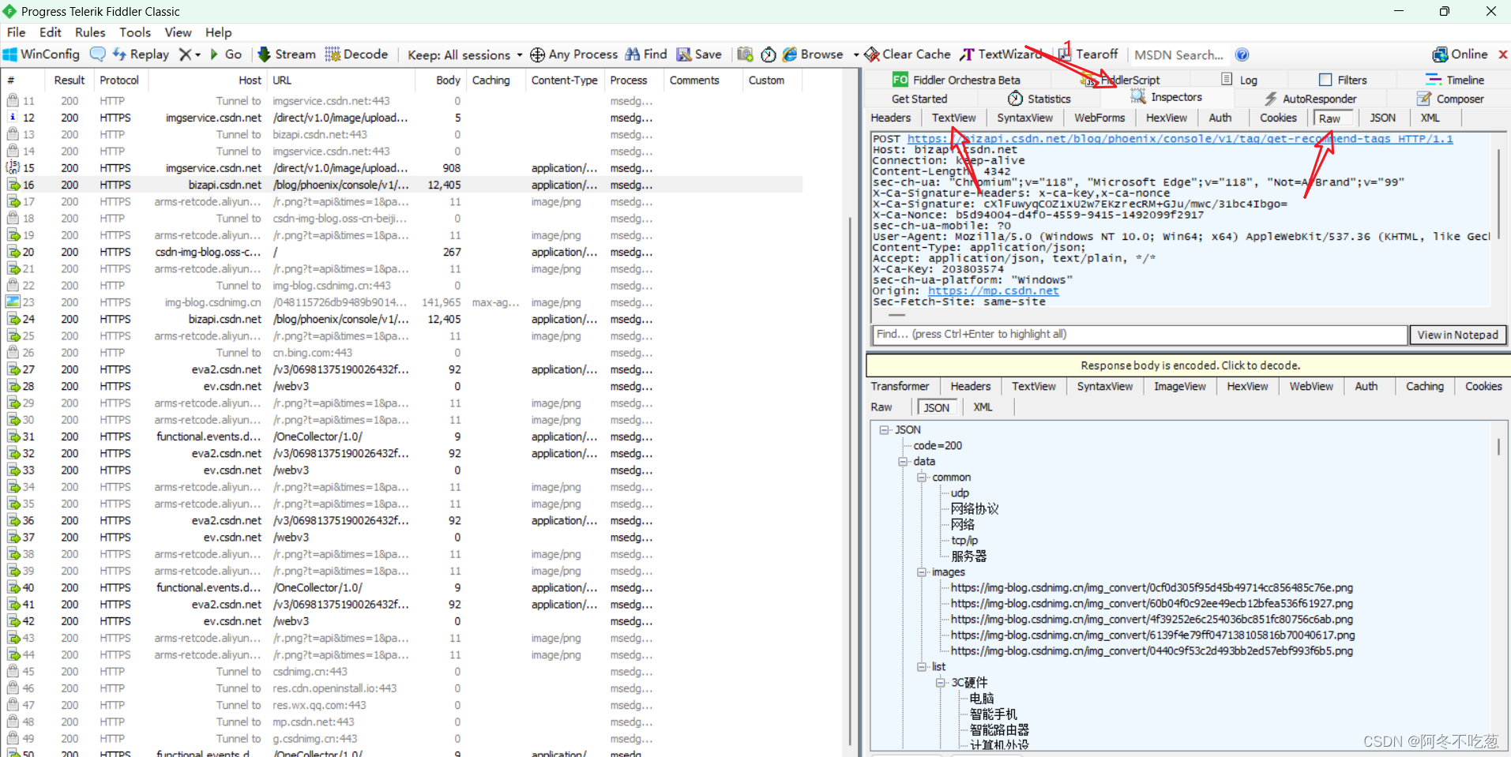Switch to the AutoResponder tab
The width and height of the screenshot is (1511, 757).
(x=1310, y=99)
